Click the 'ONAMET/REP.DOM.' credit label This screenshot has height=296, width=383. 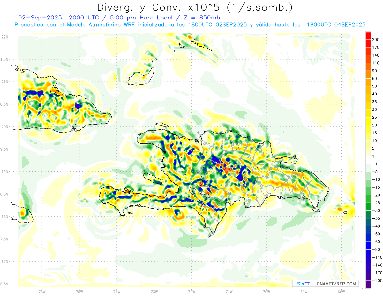(337, 284)
